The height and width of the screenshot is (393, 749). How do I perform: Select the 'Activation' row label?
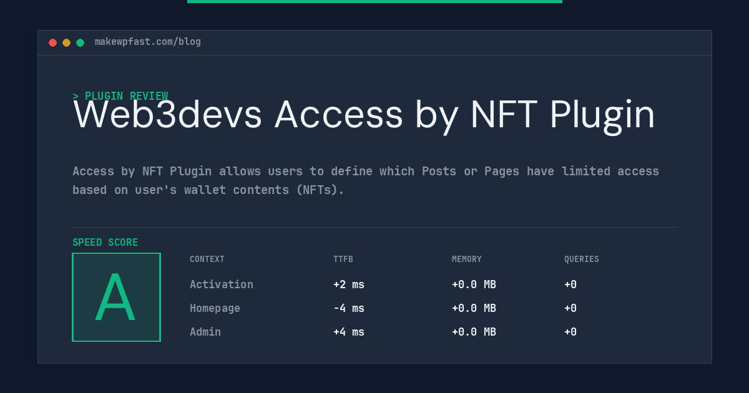pyautogui.click(x=222, y=284)
